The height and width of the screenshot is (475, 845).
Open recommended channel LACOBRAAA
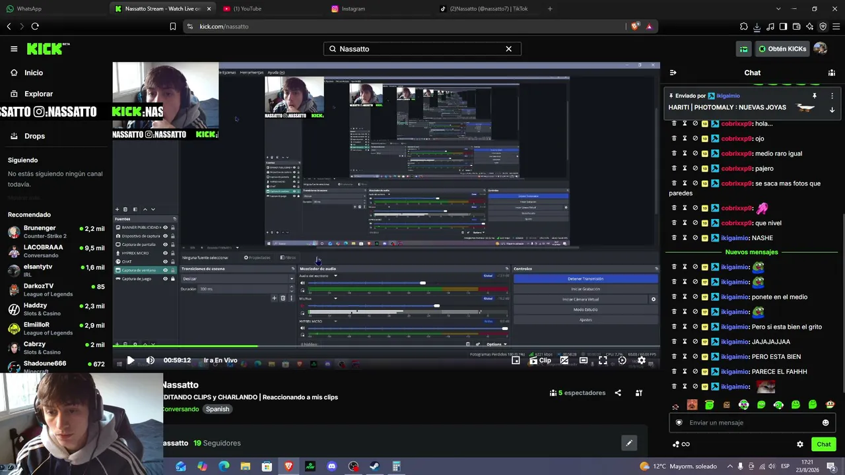point(56,251)
